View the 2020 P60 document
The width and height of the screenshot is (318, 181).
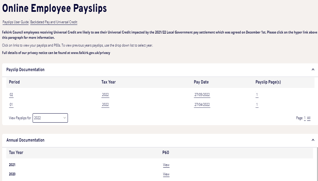166,174
